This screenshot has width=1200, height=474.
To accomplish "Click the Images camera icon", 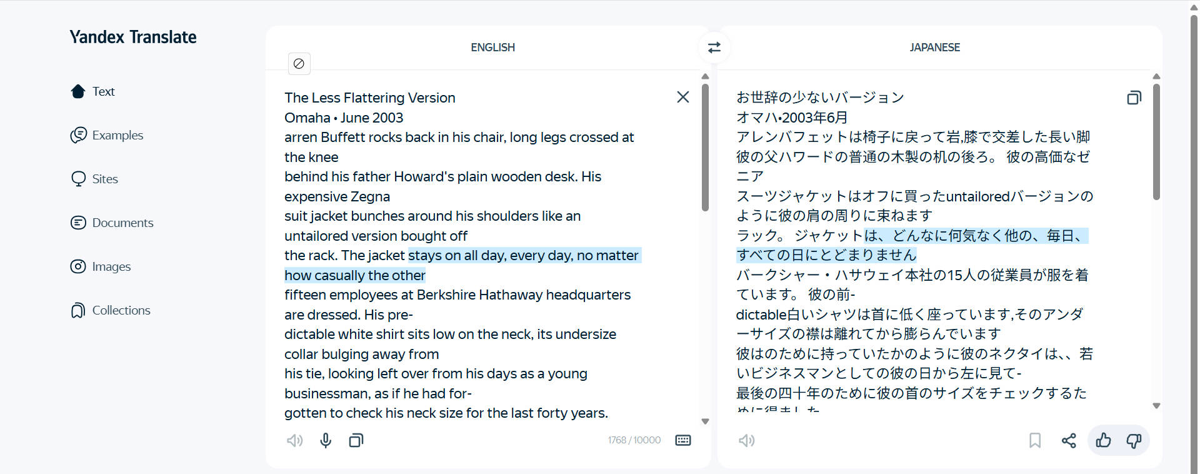I will click(78, 266).
